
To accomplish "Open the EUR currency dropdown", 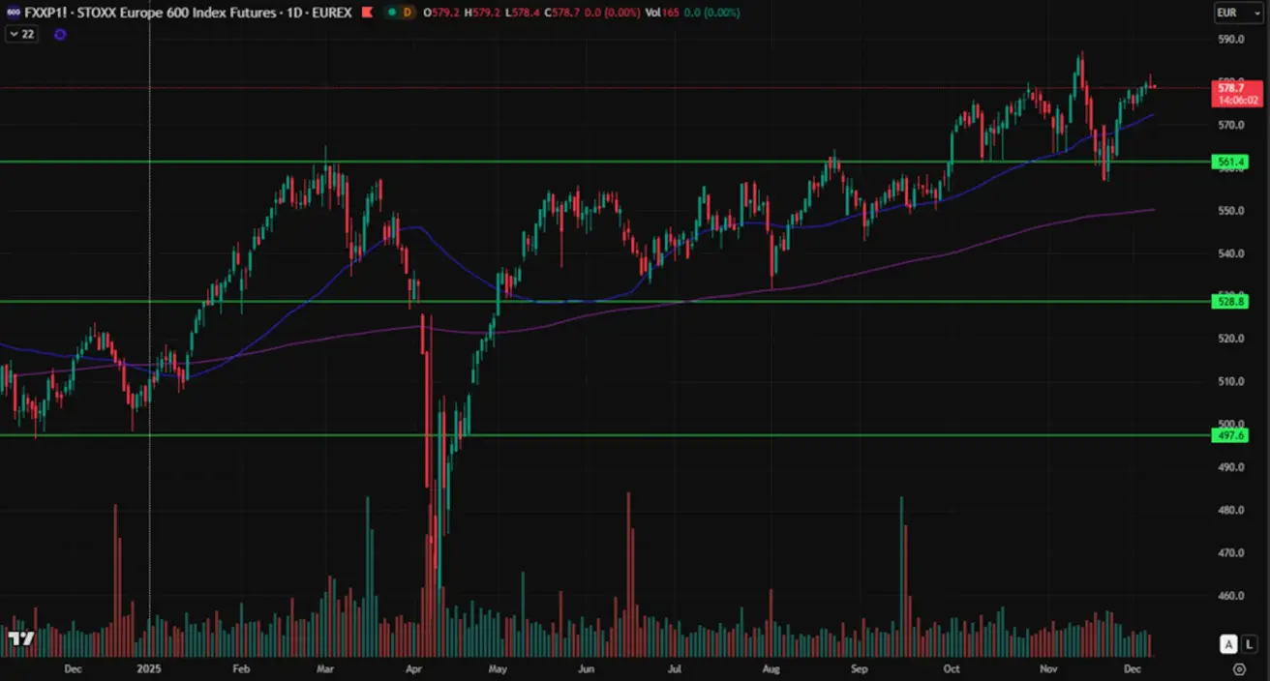I will pyautogui.click(x=1238, y=14).
